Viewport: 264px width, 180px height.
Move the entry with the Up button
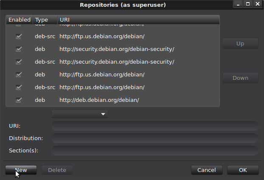(240, 44)
